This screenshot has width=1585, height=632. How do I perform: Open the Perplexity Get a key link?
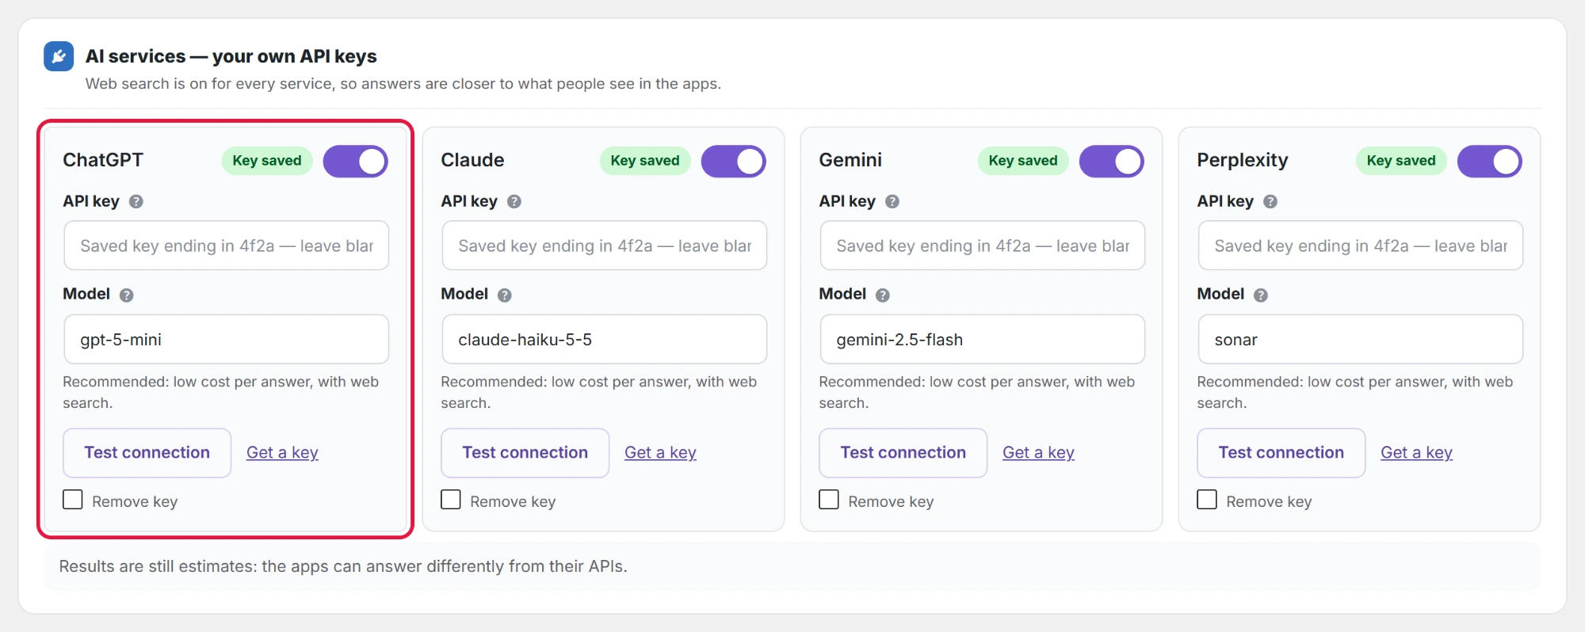[1416, 452]
